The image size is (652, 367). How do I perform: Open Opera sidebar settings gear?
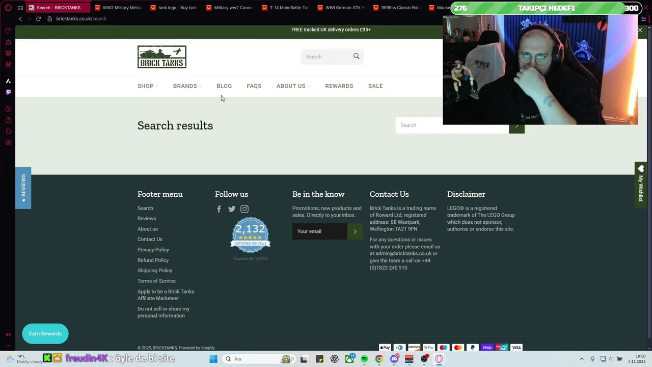[8, 143]
